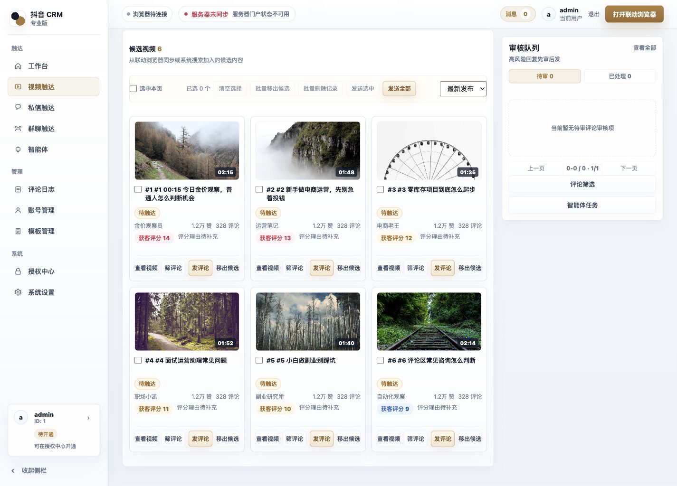Image resolution: width=677 pixels, height=486 pixels.
Task: Click 发评论 on video #5 card
Action: coord(322,439)
